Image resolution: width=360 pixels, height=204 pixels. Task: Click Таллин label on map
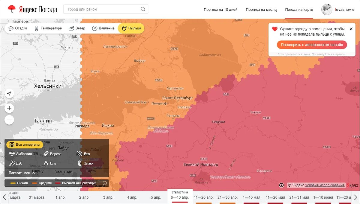(x=43, y=121)
